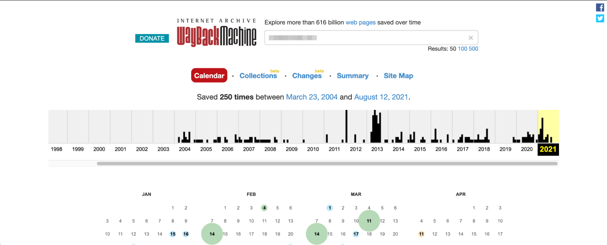Switch to the Collections tab
This screenshot has width=607, height=245.
click(258, 76)
